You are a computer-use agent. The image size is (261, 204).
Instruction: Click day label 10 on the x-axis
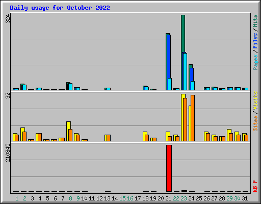[84, 198]
